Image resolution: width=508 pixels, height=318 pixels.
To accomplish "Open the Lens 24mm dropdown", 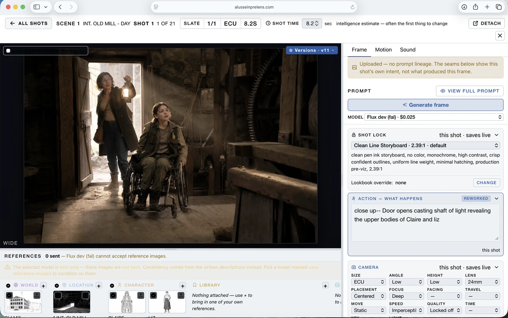I will (x=482, y=282).
